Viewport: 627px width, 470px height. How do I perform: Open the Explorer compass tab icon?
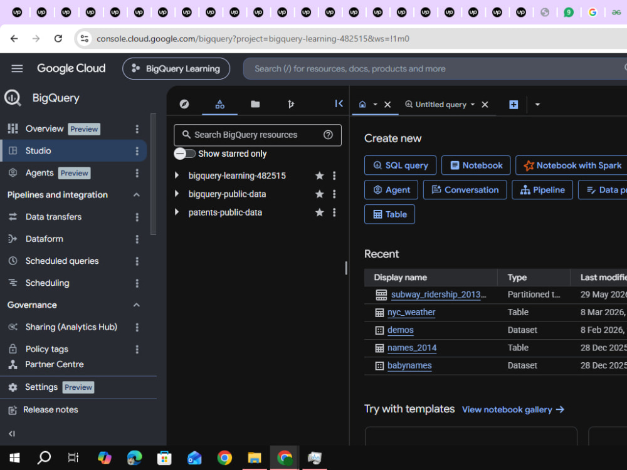(184, 104)
